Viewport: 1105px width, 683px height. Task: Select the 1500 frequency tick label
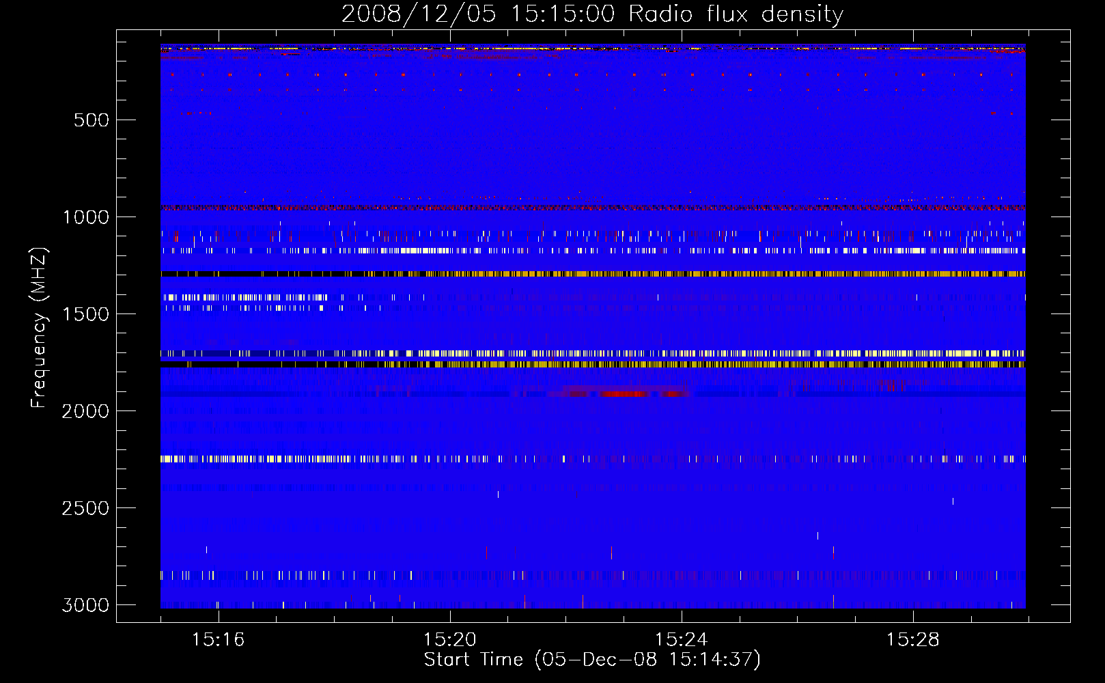pos(85,314)
